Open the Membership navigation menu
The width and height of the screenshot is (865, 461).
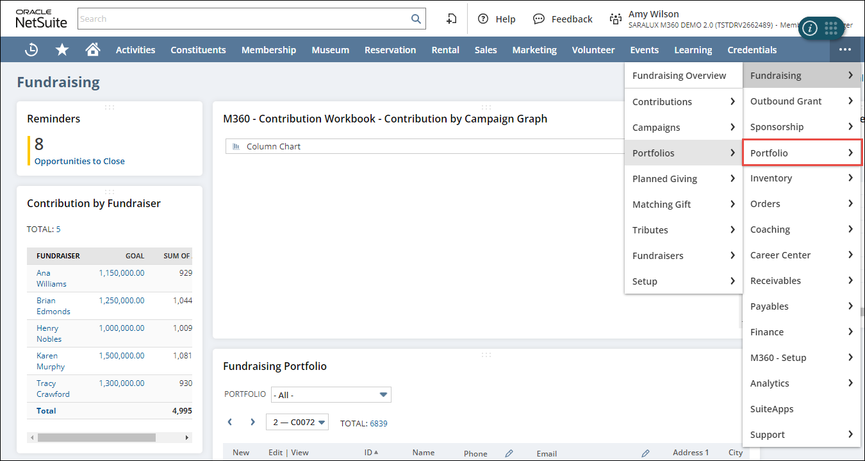[x=268, y=50]
